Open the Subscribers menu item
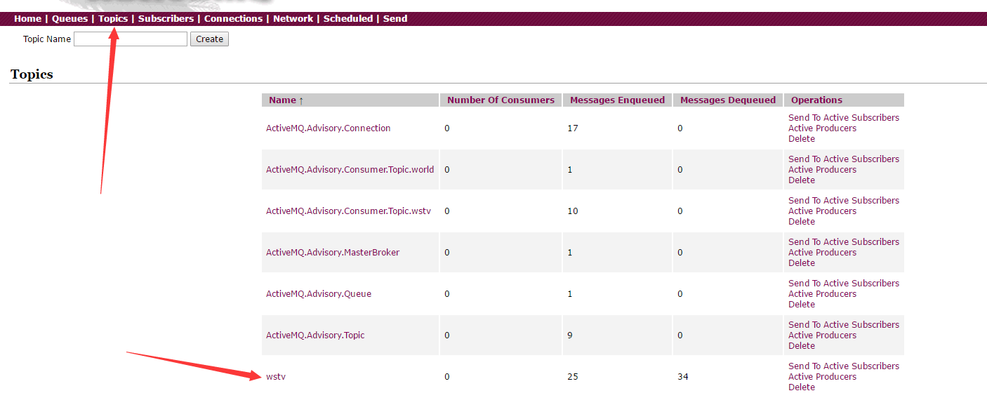 [x=166, y=19]
